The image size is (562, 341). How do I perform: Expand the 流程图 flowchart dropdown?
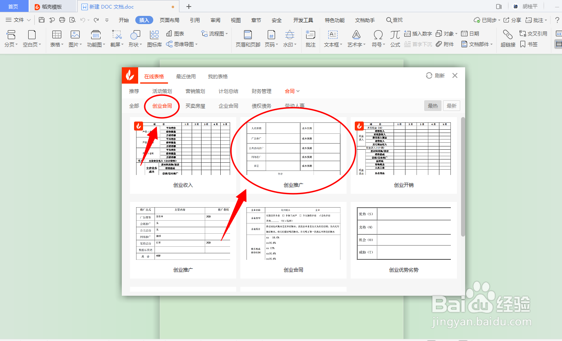click(227, 34)
